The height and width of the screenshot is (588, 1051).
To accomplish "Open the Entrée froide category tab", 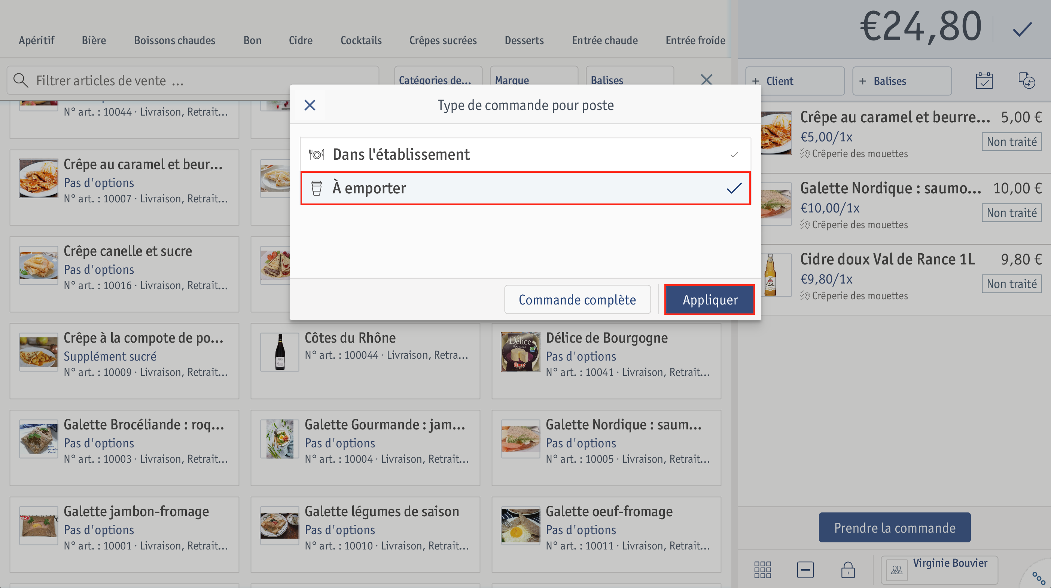I will point(695,40).
